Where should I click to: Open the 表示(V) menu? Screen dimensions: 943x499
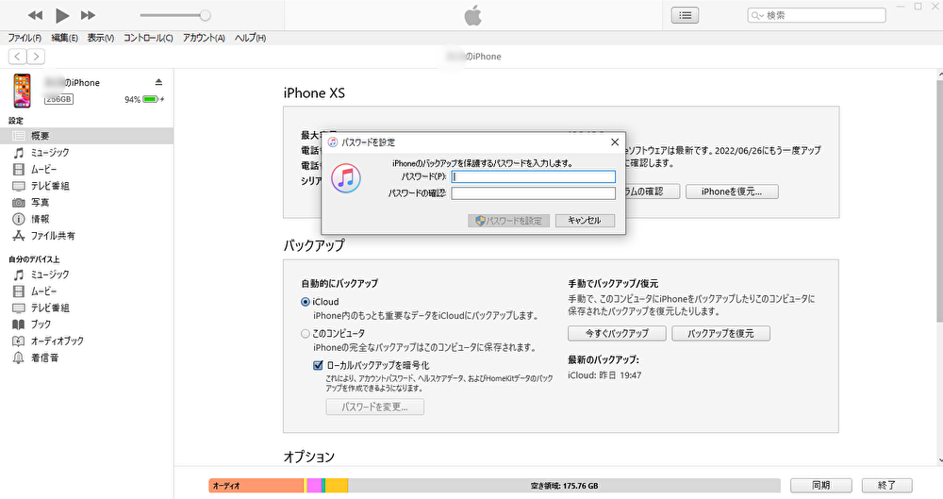(x=101, y=38)
